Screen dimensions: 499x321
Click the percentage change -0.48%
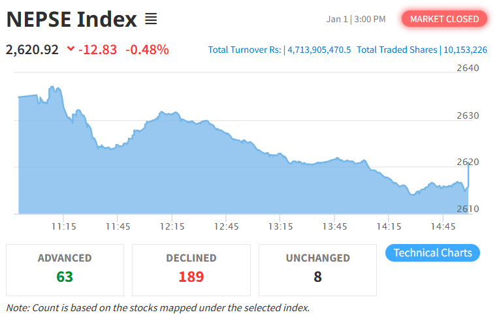click(x=147, y=50)
